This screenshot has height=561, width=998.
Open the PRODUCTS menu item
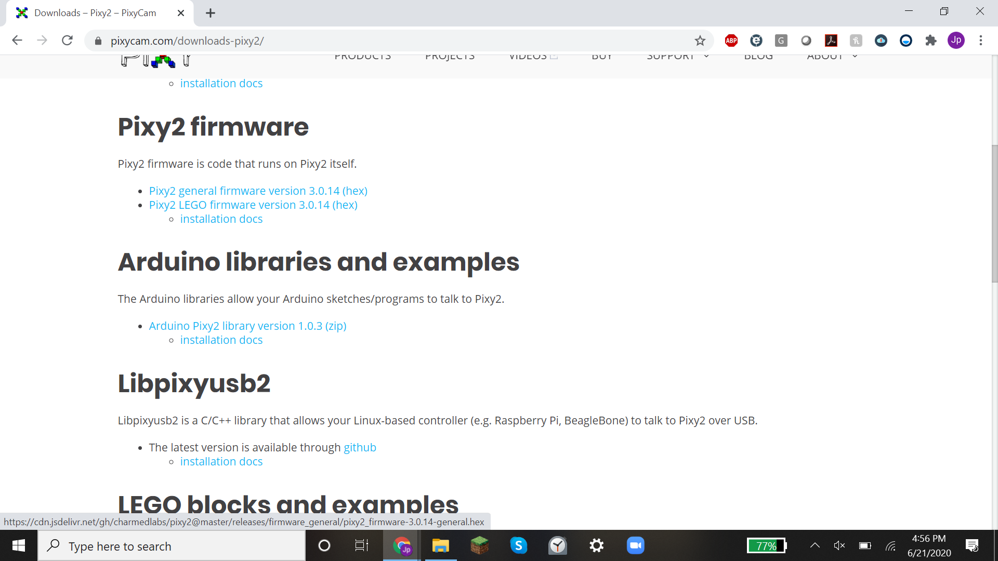click(363, 56)
